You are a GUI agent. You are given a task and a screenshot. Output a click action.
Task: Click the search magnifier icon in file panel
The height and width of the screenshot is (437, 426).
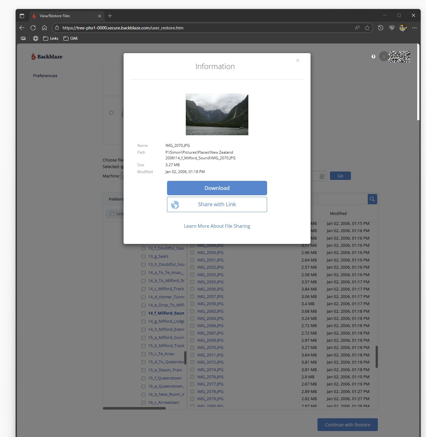[x=372, y=199]
